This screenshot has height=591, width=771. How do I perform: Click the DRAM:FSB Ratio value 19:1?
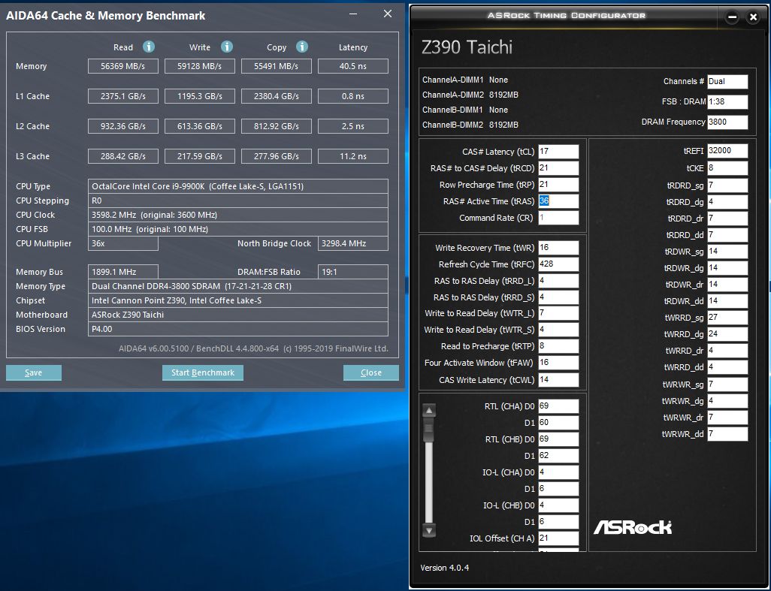point(353,272)
